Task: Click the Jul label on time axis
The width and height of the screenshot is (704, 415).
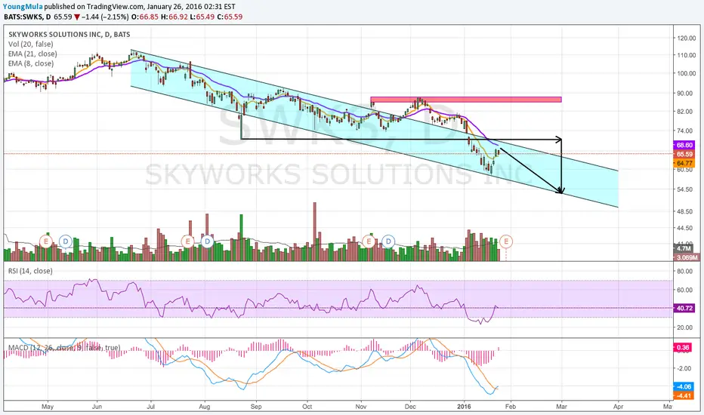Action: click(x=151, y=407)
